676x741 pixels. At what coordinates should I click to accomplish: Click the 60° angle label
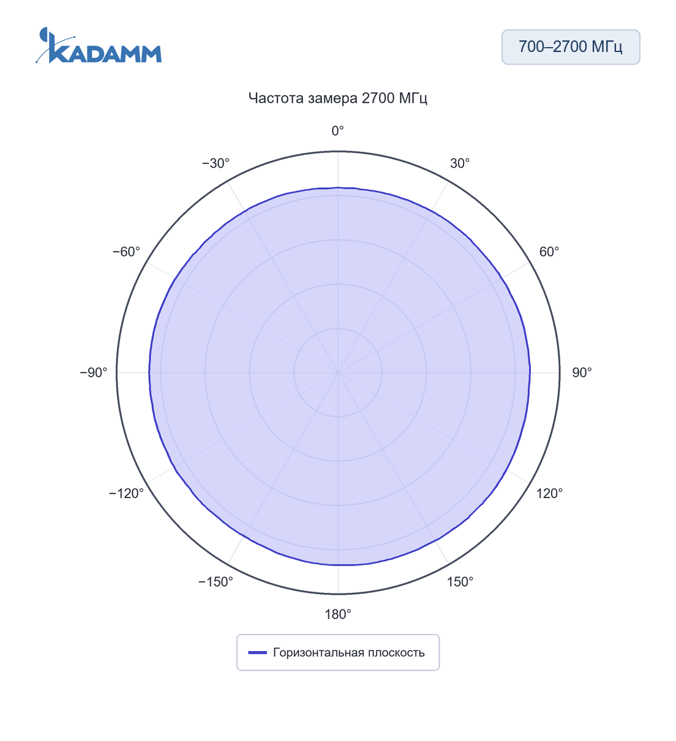549,252
